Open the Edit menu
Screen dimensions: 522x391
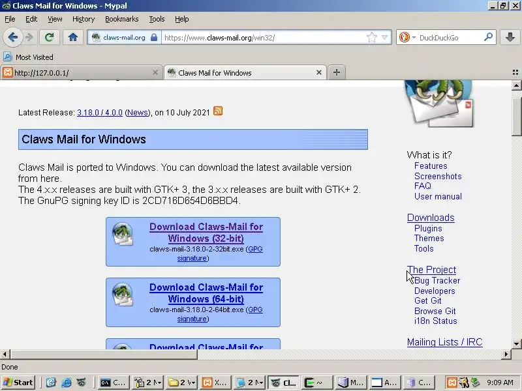(31, 19)
